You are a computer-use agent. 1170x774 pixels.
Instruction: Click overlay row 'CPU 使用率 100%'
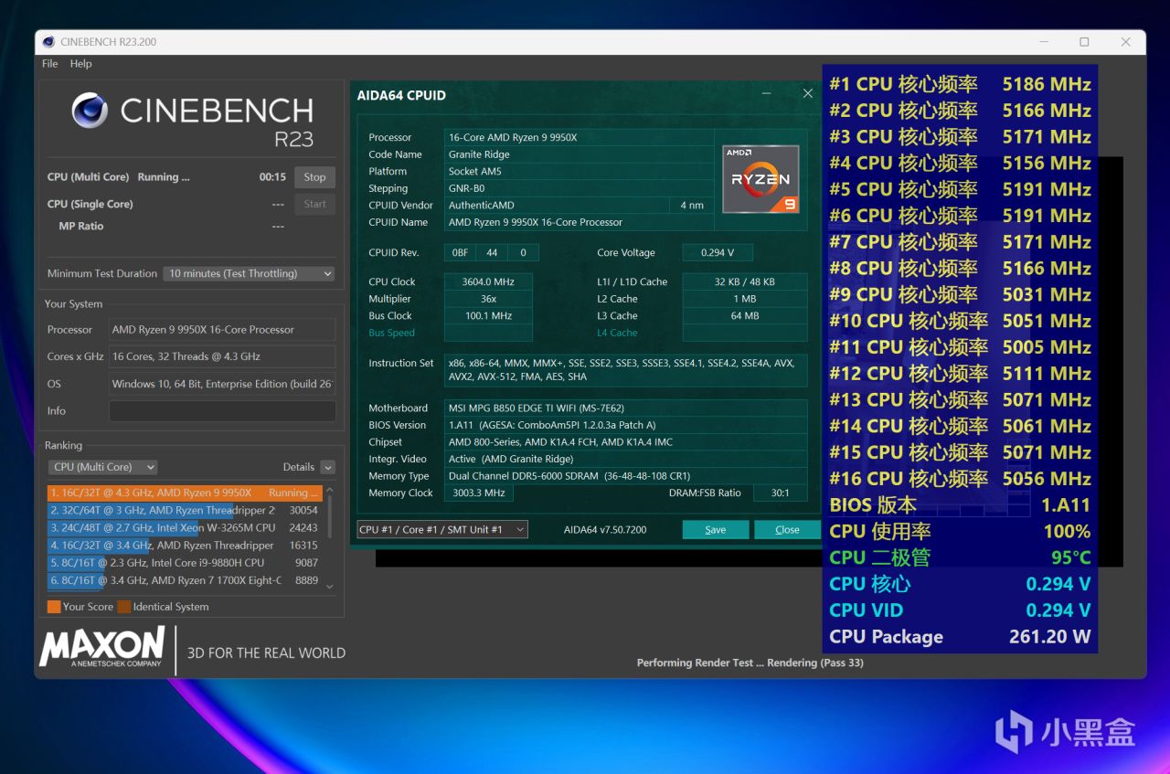[960, 531]
